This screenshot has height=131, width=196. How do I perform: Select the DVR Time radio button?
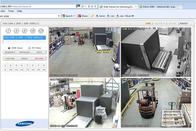[x=9, y=48]
